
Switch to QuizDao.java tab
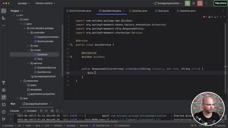[x=138, y=11]
